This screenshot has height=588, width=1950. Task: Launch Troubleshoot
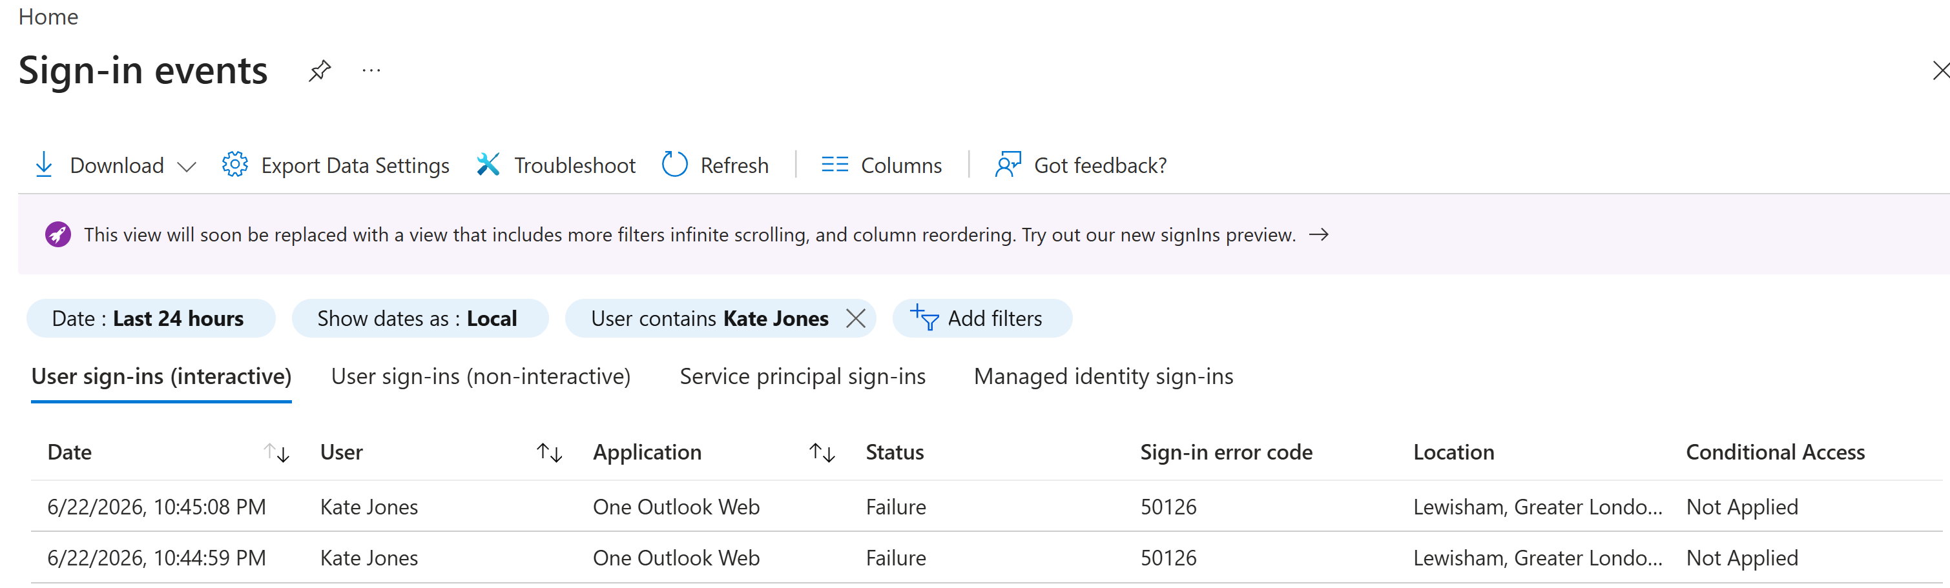tap(556, 165)
